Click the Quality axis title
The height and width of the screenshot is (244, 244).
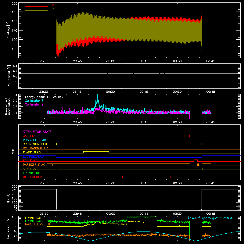(x=8, y=198)
